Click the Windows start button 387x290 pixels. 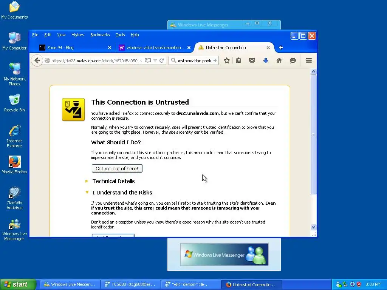tap(18, 284)
